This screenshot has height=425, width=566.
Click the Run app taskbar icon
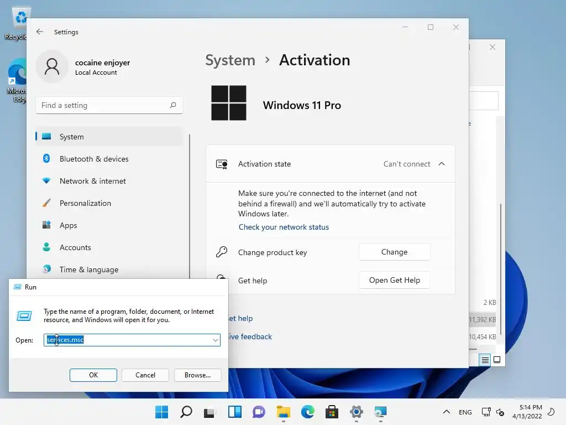tap(380, 412)
